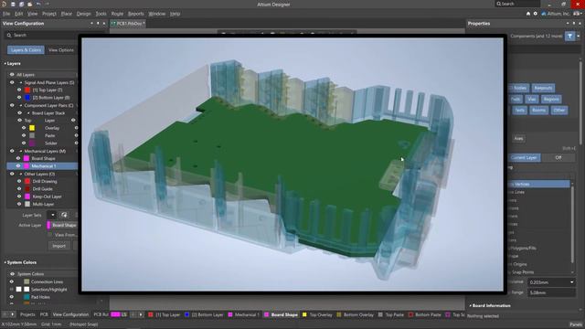Click the Axes button in Properties
The image size is (585, 329).
(518, 138)
